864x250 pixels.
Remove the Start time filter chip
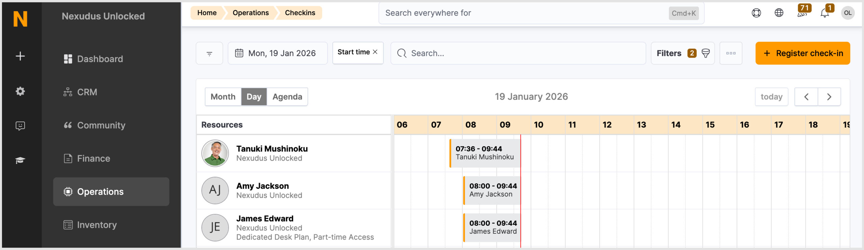tap(375, 52)
